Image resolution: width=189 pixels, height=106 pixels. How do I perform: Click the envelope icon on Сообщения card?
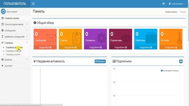[51, 38]
